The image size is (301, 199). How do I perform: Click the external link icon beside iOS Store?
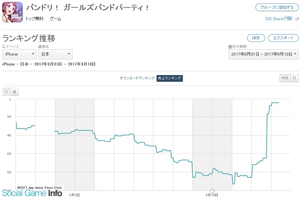tap(297, 19)
